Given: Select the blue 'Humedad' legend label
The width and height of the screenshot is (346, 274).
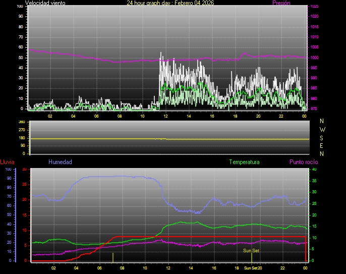Looking at the screenshot, I should pos(60,162).
